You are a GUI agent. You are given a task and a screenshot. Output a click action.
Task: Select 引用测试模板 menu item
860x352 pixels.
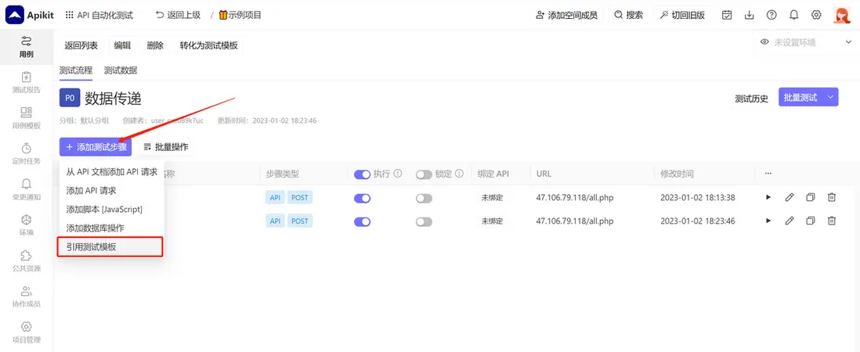(110, 247)
